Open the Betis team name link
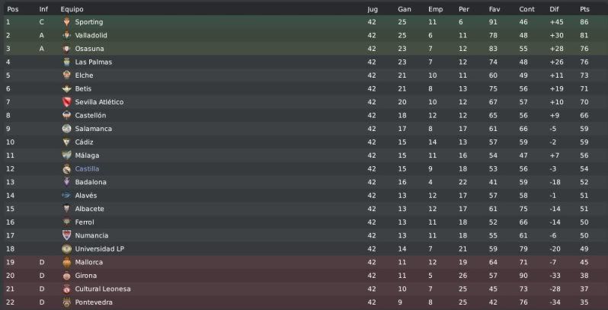Screen dimensions: 608x310 (83, 89)
